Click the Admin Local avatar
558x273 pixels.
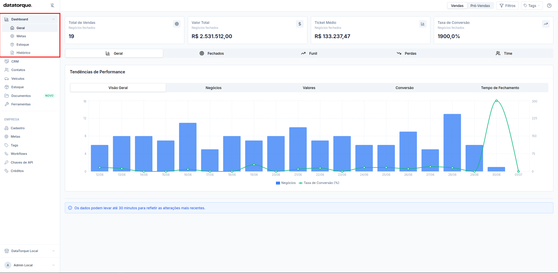(8, 265)
